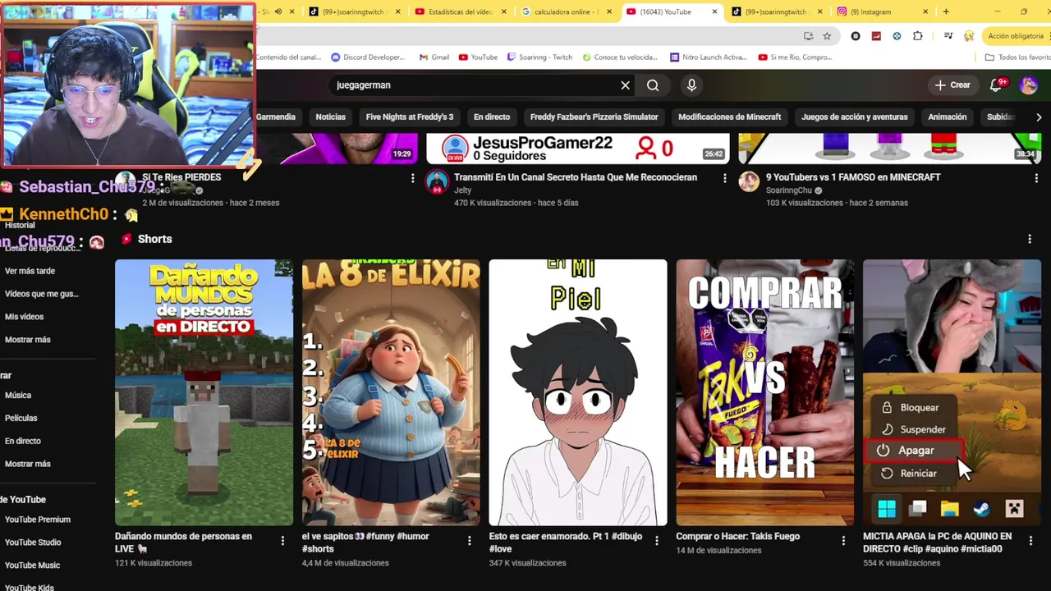This screenshot has width=1051, height=591.
Task: Start voice search with the microphone icon
Action: coord(691,85)
